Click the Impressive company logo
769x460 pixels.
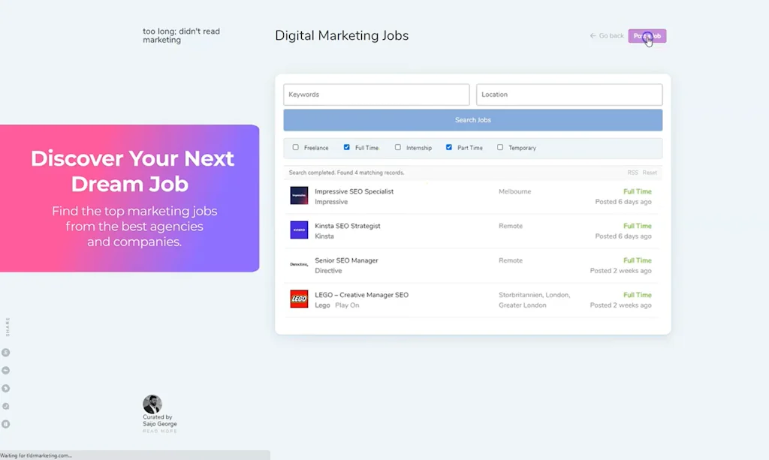[x=298, y=195]
